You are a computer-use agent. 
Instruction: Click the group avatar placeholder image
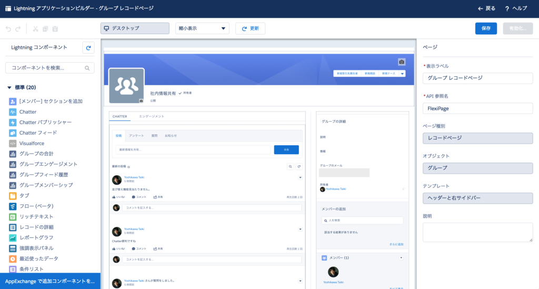pyautogui.click(x=126, y=86)
